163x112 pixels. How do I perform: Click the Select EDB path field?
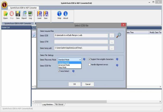81,36
